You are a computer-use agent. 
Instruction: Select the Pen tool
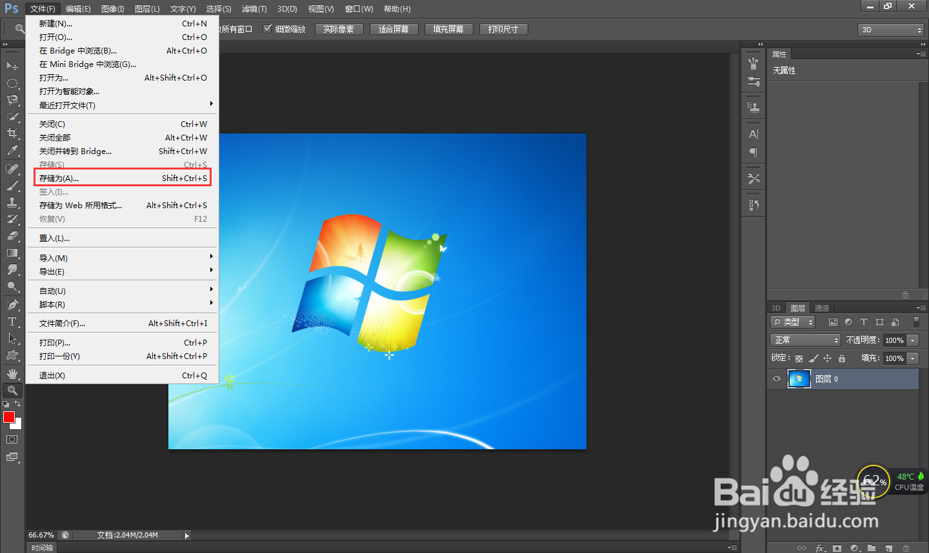tap(12, 304)
